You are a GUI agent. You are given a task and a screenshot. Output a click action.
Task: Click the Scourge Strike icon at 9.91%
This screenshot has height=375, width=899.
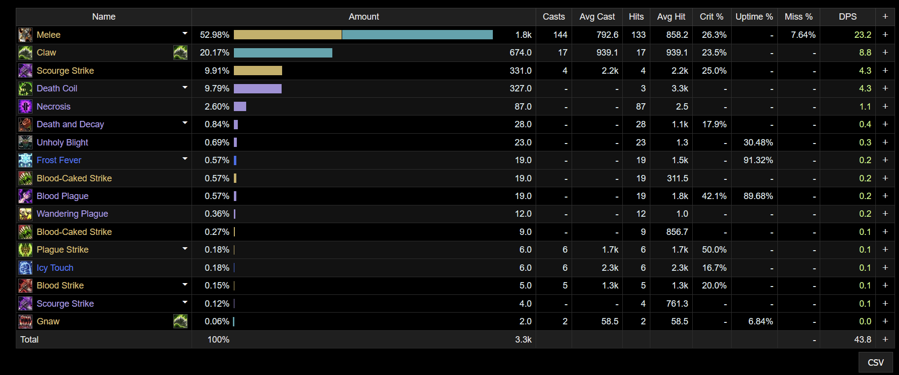point(25,71)
